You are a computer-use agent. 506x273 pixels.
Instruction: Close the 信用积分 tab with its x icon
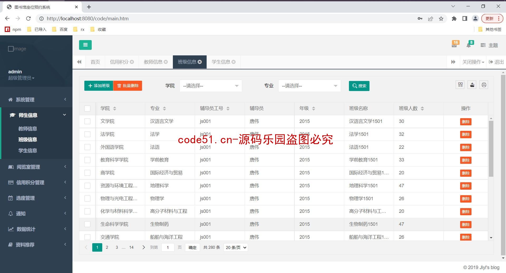pos(132,62)
